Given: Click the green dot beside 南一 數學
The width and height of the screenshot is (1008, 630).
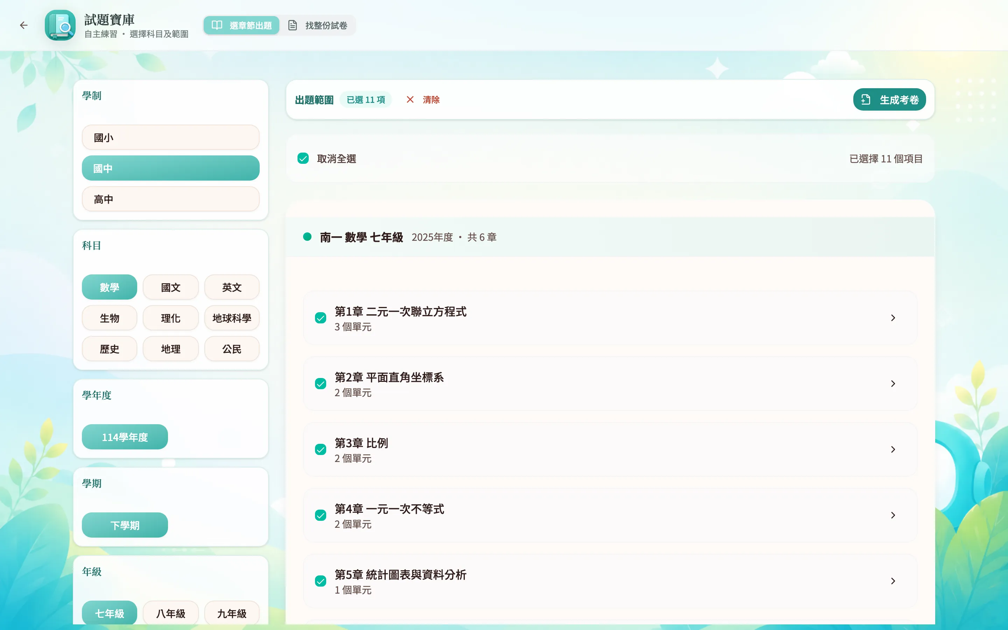Looking at the screenshot, I should click(307, 237).
